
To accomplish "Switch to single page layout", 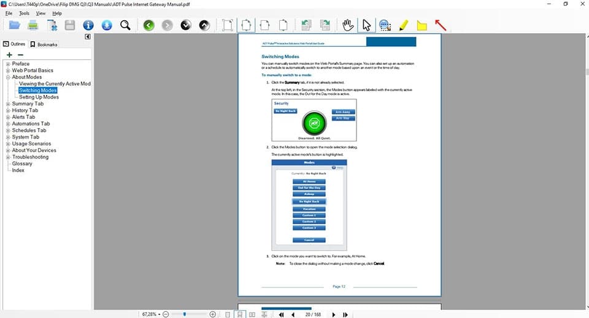I will click(x=228, y=314).
